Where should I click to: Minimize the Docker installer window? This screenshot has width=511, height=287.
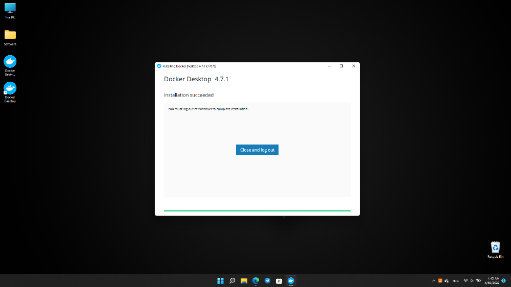coord(330,66)
